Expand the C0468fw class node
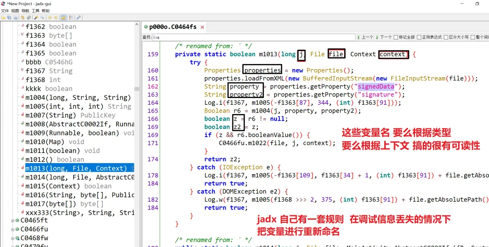Screen dimensions: 489x247 tap(12, 238)
